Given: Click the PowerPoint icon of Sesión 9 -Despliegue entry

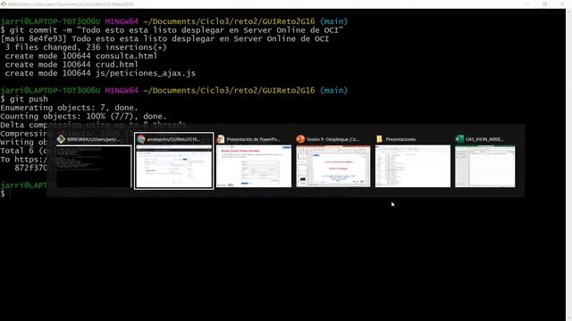Looking at the screenshot, I should [x=300, y=139].
